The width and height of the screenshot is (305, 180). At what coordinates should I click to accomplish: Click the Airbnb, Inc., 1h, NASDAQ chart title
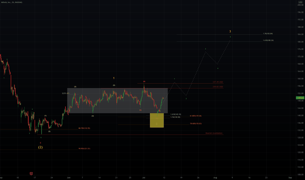[x=12, y=2]
